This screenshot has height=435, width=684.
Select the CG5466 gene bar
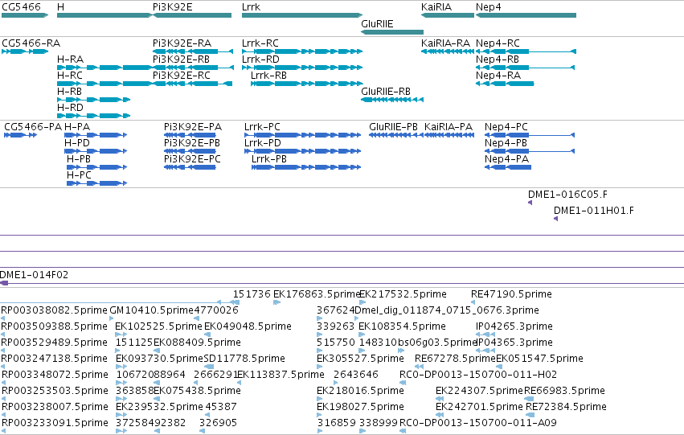(x=25, y=15)
